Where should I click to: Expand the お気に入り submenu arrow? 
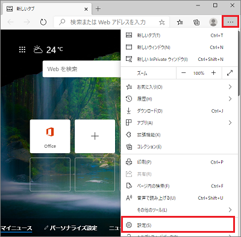pyautogui.click(x=230, y=87)
